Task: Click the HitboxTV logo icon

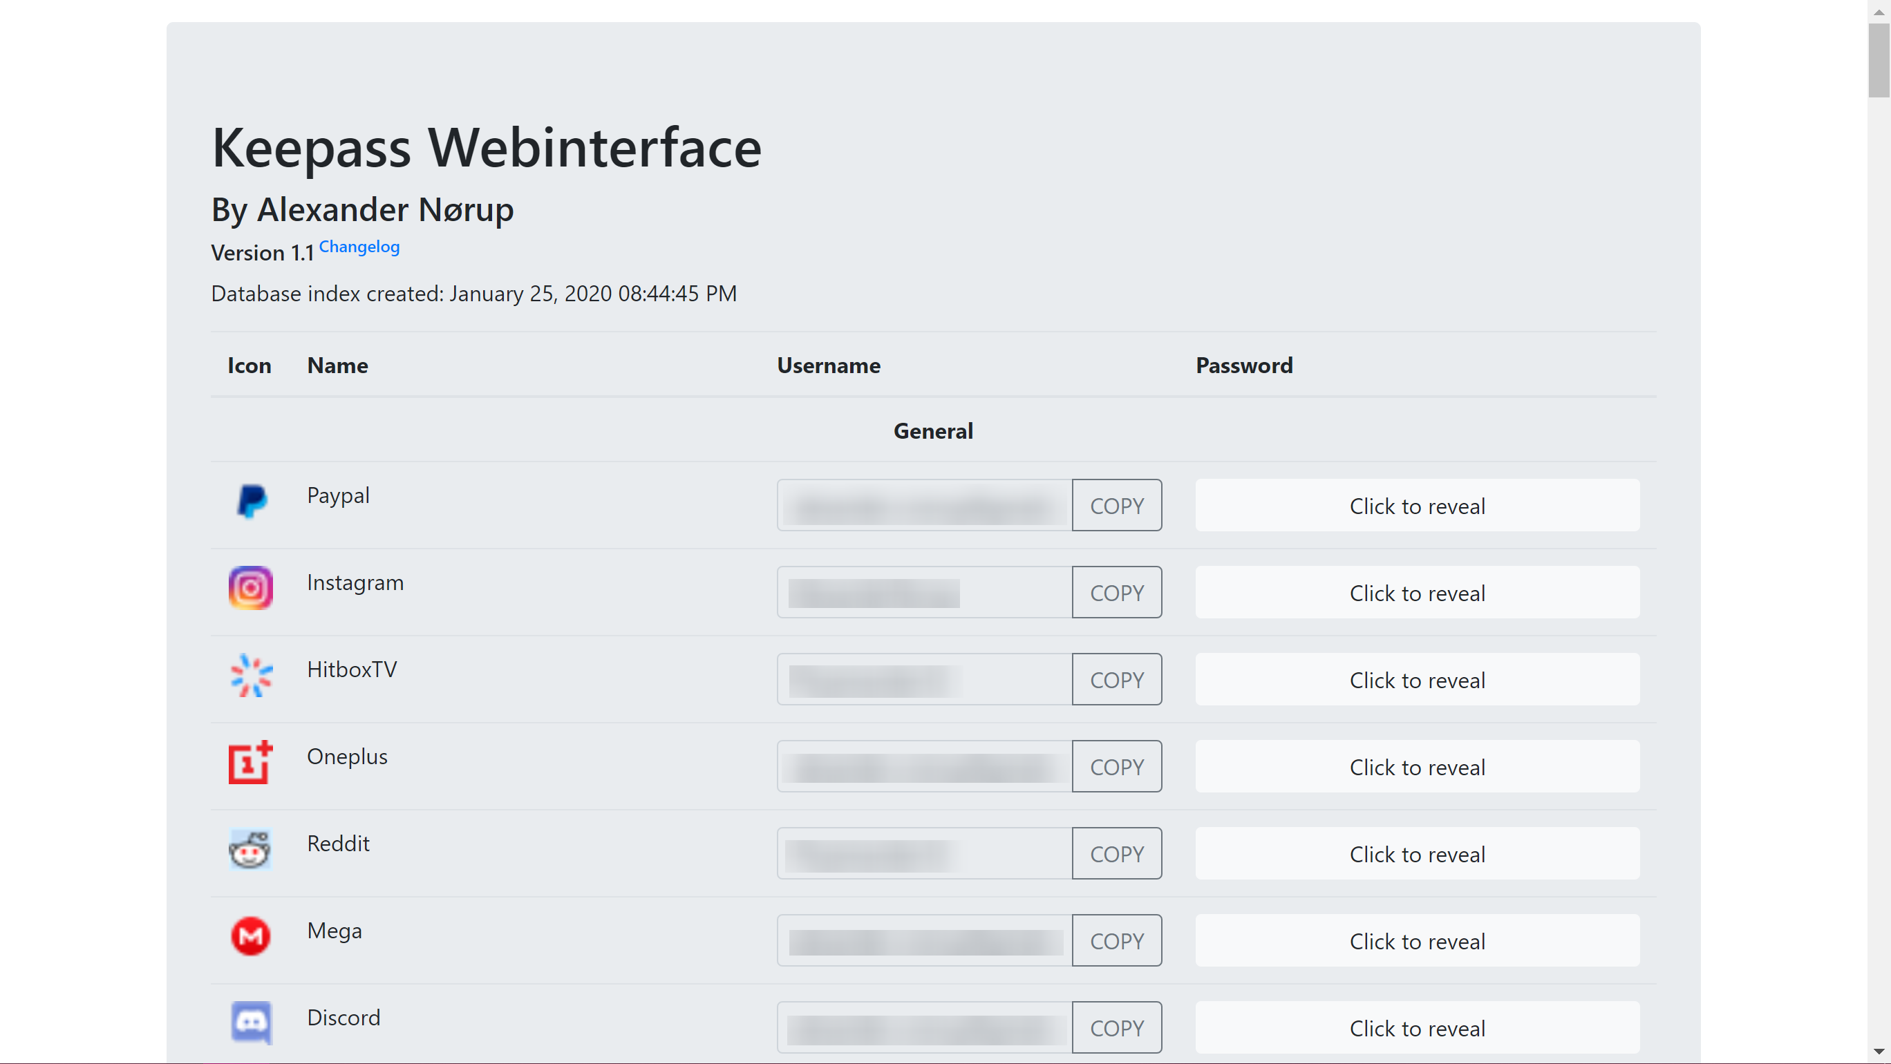Action: [x=251, y=675]
